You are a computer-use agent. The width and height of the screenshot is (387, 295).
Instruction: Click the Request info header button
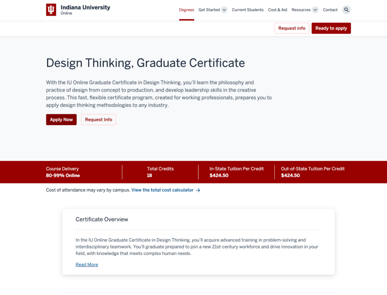tap(292, 28)
